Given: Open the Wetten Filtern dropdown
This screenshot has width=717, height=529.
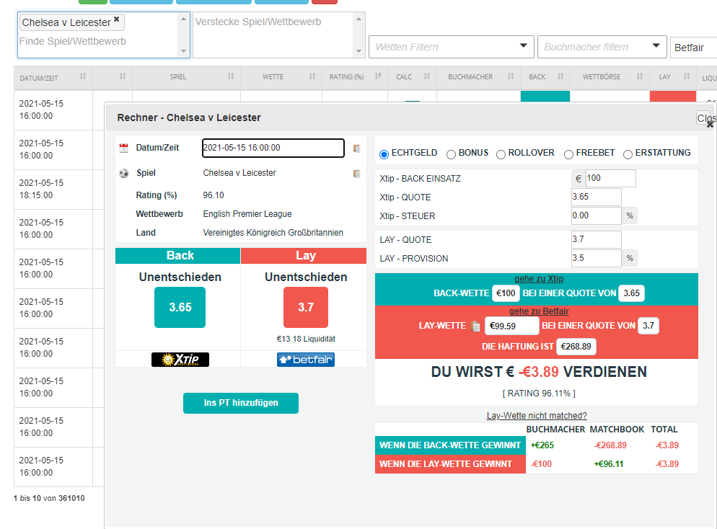Looking at the screenshot, I should pos(452,47).
